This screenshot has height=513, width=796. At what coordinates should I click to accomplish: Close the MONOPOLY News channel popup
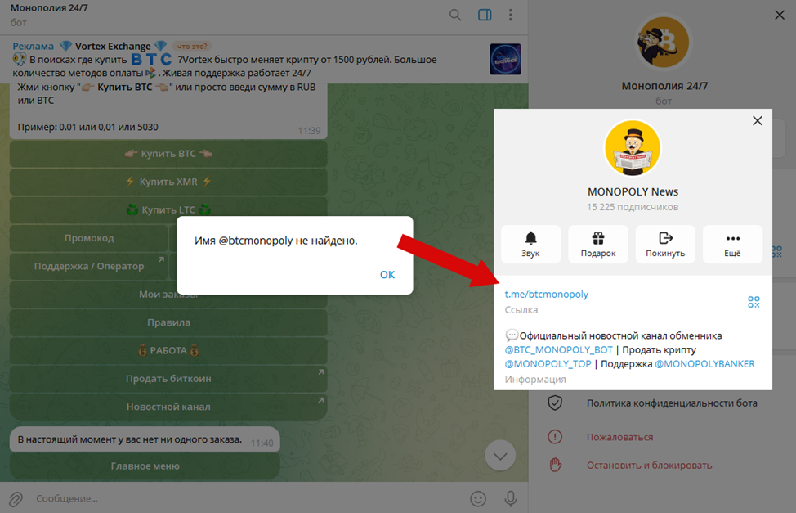coord(758,120)
